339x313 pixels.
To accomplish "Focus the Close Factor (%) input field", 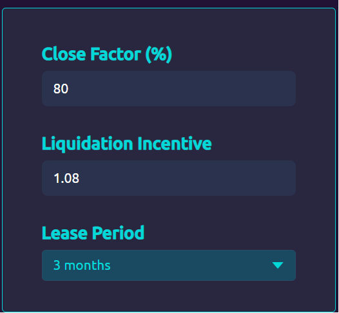I will point(169,89).
